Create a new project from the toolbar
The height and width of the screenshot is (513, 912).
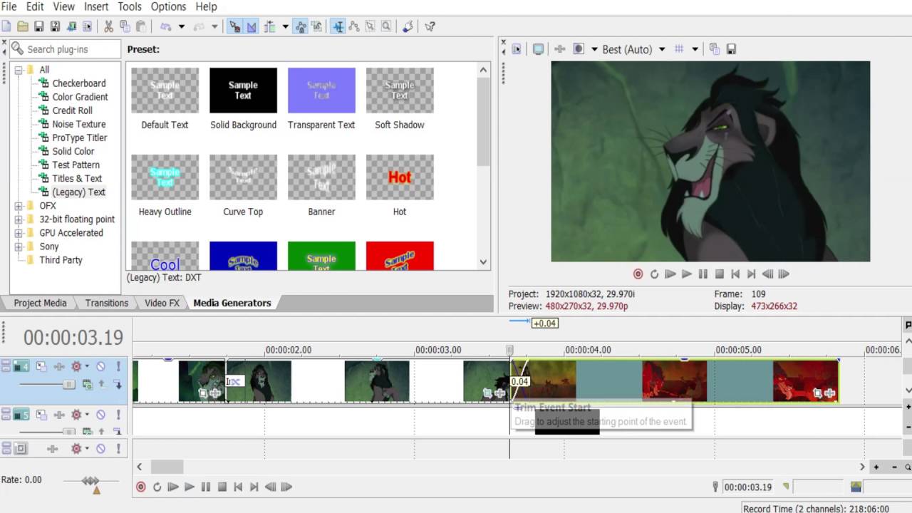pos(6,26)
